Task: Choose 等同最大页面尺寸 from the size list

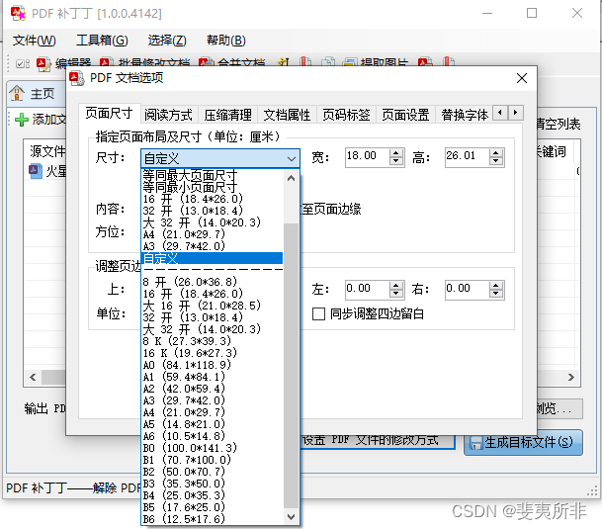Action: pyautogui.click(x=213, y=176)
